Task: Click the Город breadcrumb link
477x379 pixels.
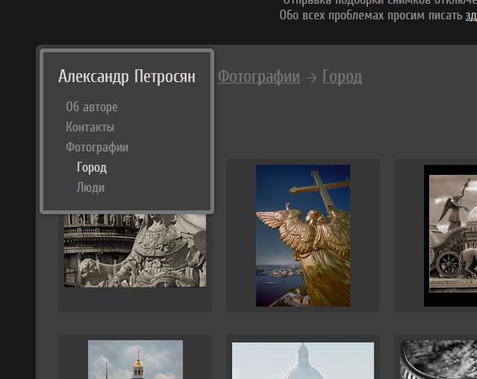Action: (x=342, y=77)
